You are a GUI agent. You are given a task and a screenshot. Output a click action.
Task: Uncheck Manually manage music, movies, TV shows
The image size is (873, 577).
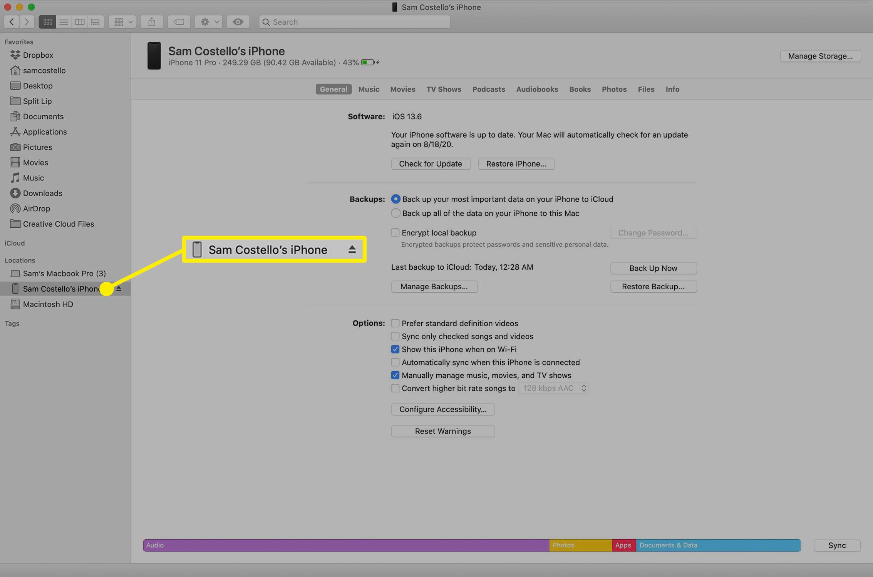click(395, 375)
